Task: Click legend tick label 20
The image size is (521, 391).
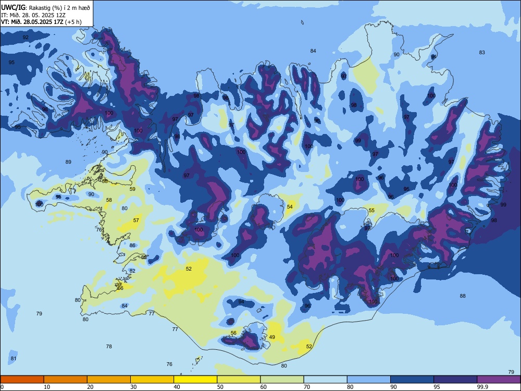Action: [x=90, y=387]
